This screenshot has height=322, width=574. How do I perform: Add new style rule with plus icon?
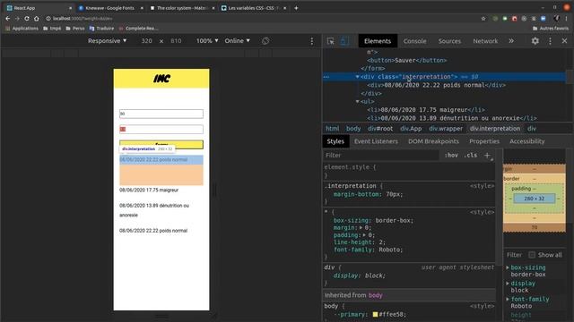coord(487,155)
